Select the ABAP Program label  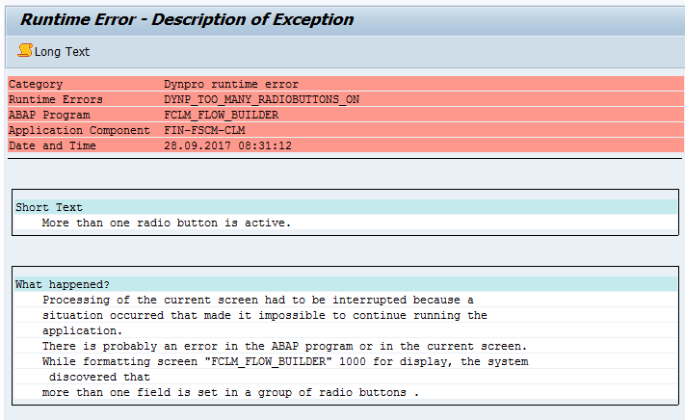click(49, 115)
